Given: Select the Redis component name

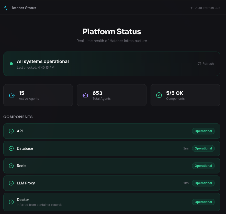Looking at the screenshot, I should [21, 166].
